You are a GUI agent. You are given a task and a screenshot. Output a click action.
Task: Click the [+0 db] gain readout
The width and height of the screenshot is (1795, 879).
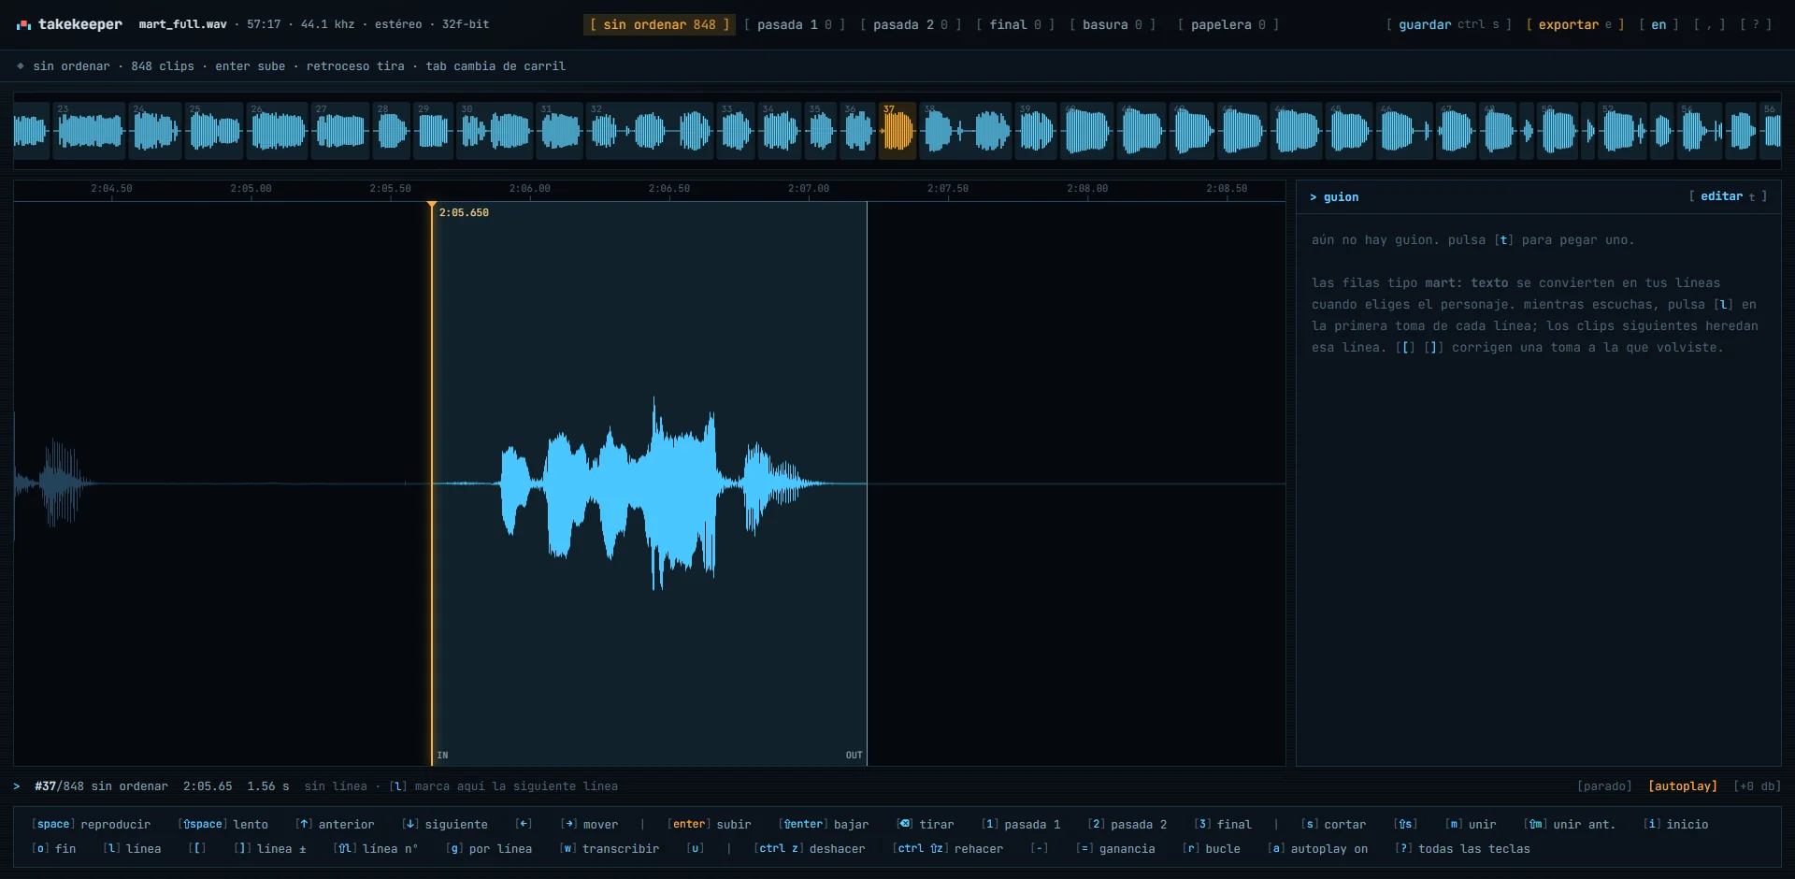pyautogui.click(x=1757, y=786)
